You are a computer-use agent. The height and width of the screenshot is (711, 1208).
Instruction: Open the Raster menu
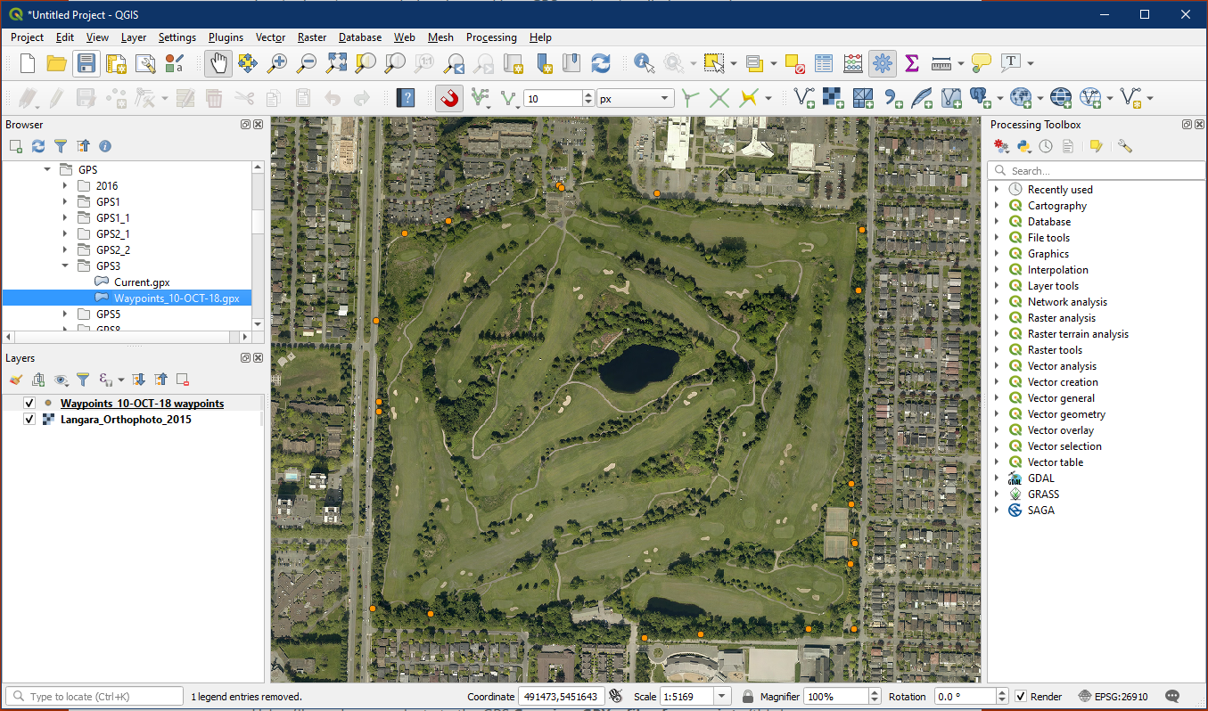pyautogui.click(x=312, y=37)
